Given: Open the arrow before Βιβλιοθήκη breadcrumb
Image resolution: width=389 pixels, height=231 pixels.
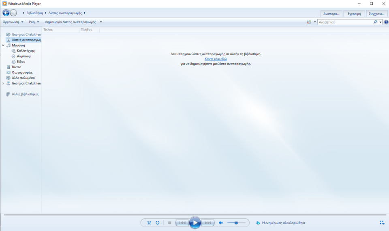Looking at the screenshot, I should (x=24, y=13).
